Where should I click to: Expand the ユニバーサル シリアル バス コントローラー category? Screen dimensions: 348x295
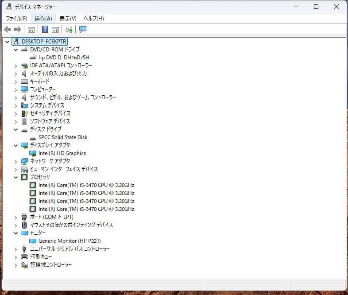point(16,249)
